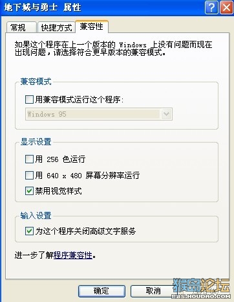The image size is (234, 302).
Task: Click the dialog title bar 地下城与勇士 属性
Action: tap(102, 8)
